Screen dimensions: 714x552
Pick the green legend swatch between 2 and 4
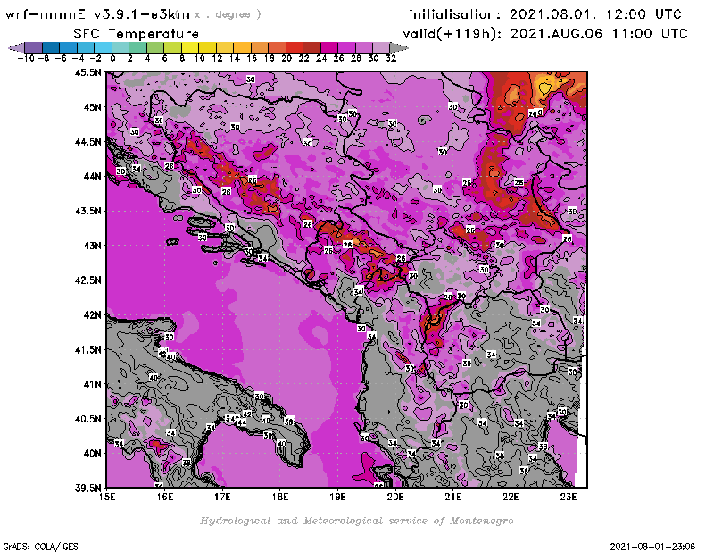pos(138,48)
